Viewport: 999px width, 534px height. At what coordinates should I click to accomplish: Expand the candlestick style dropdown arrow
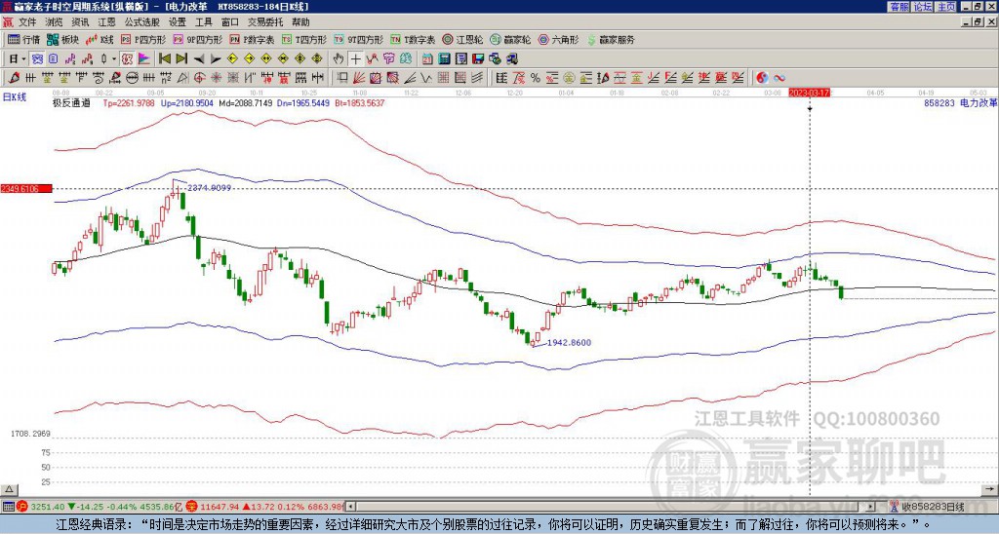114,59
